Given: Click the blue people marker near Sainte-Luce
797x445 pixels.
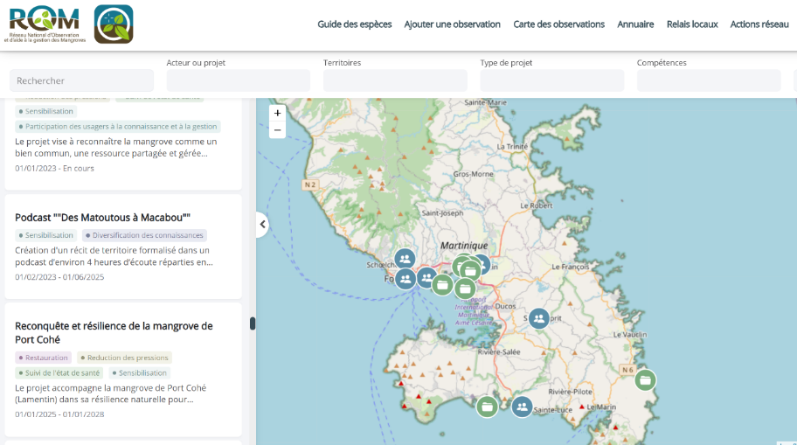Looking at the screenshot, I should coord(522,407).
